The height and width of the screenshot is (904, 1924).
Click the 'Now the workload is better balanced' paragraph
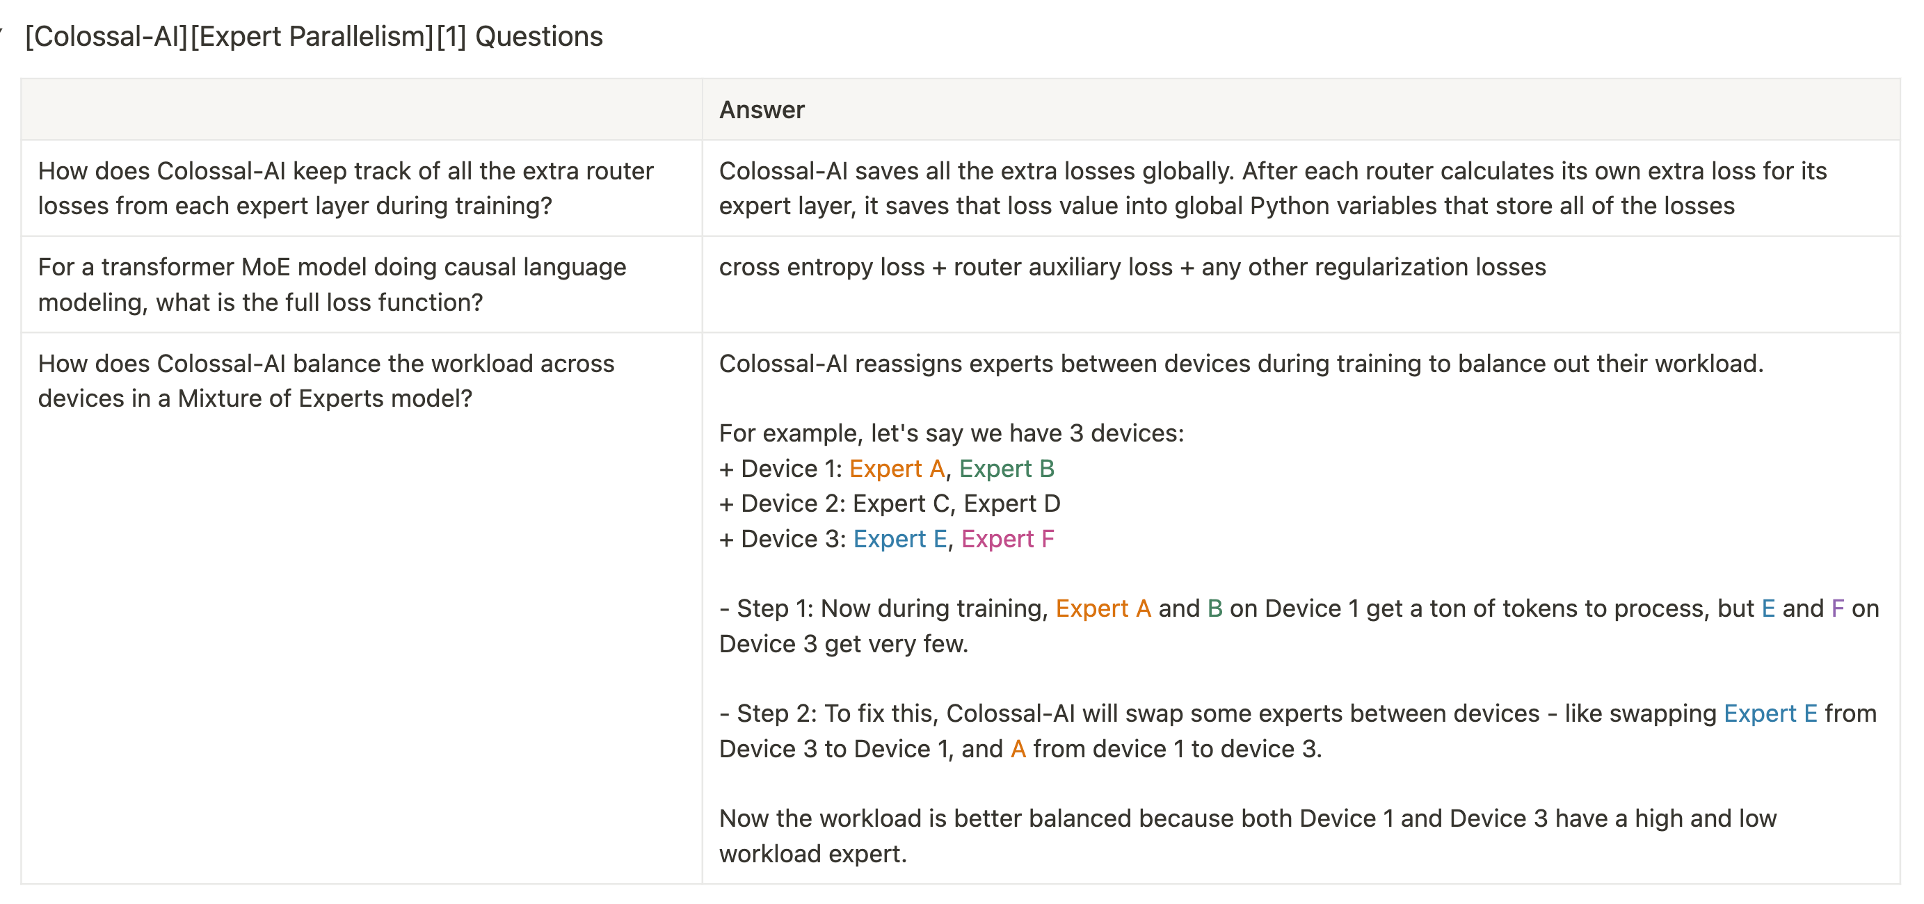[x=1247, y=836]
